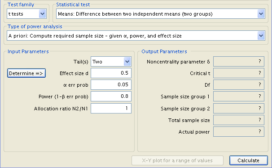Click the Sample size group 1 output box
The image size is (272, 168).
[x=239, y=96]
